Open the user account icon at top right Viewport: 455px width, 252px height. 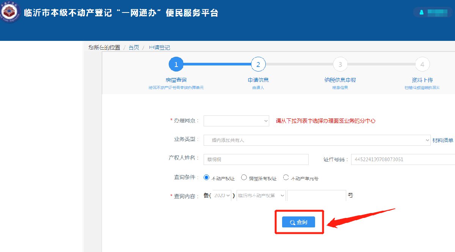coord(421,12)
